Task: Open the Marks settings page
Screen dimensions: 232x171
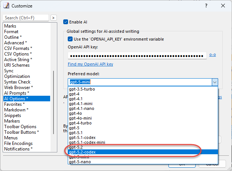Action: [27, 26]
